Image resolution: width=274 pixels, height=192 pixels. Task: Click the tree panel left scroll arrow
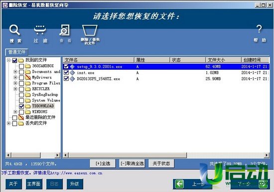point(8,155)
